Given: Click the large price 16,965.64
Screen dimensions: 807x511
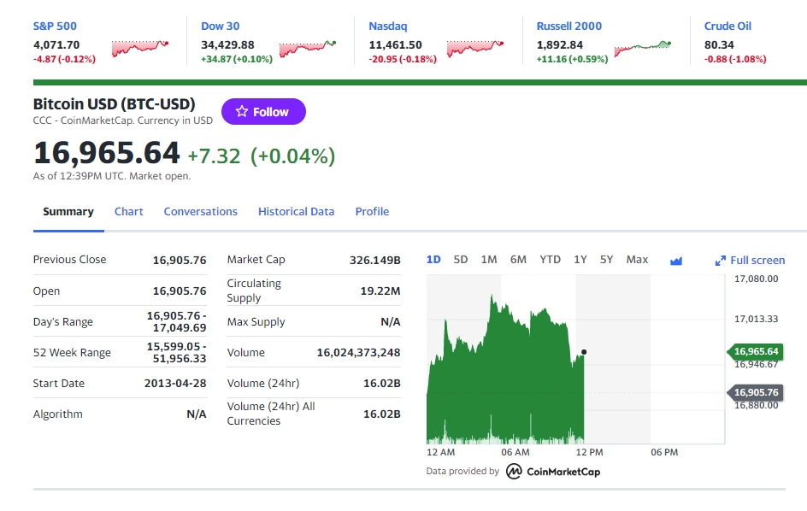Looking at the screenshot, I should pyautogui.click(x=107, y=153).
